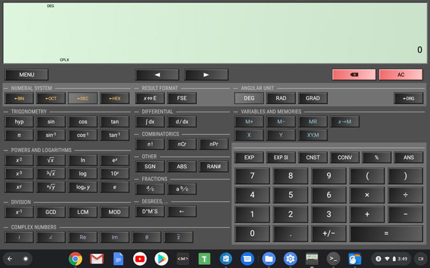Store value with x→M

point(345,122)
